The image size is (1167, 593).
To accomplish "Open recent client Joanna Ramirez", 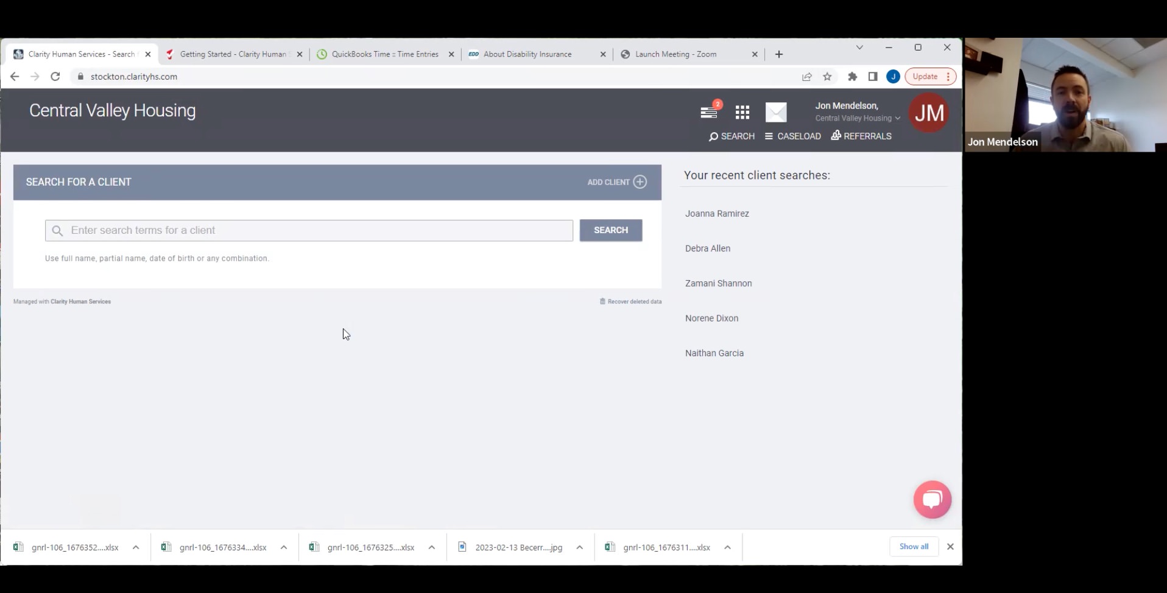I will tap(717, 214).
